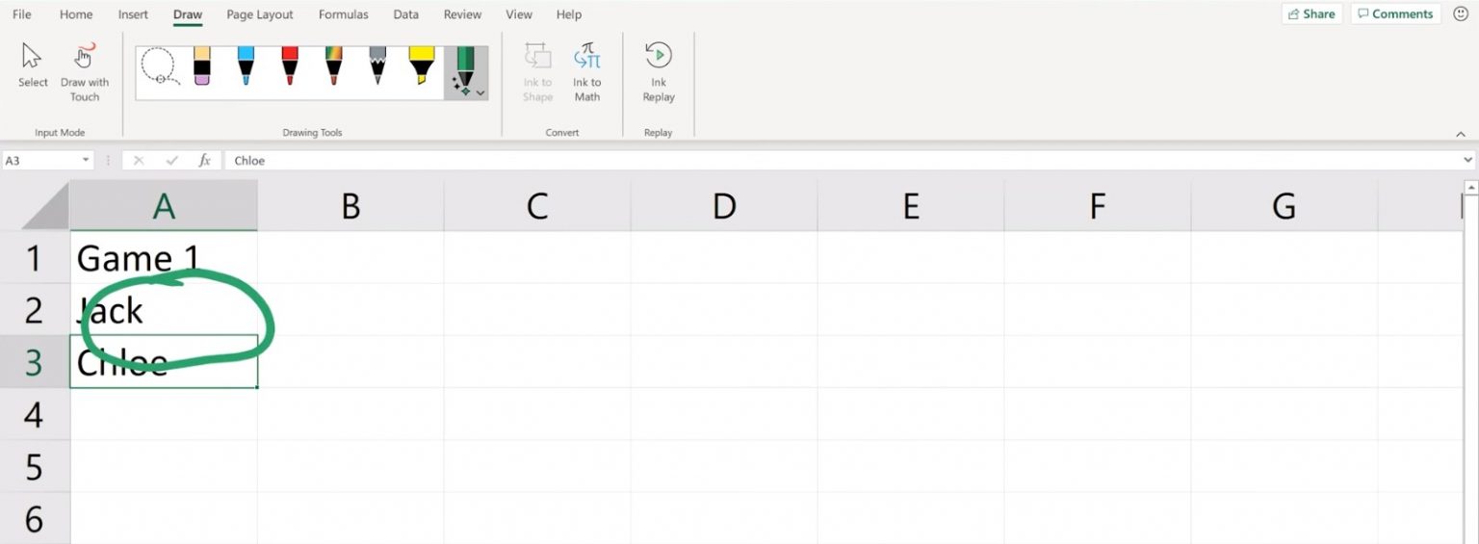Select column F header
This screenshot has width=1479, height=544.
pos(1098,205)
